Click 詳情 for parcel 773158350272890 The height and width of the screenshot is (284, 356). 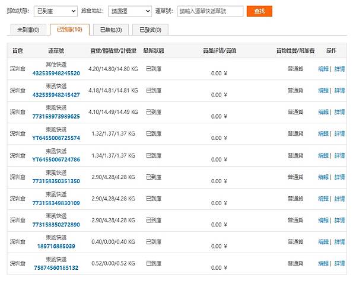[x=339, y=220]
